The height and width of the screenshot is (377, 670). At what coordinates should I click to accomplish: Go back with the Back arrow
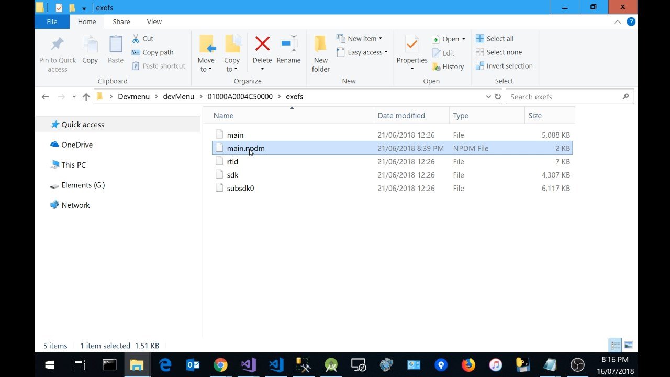(x=45, y=96)
